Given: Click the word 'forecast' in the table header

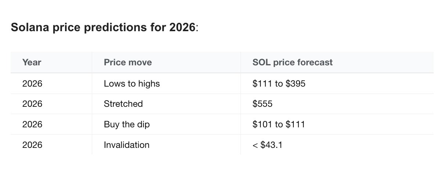Looking at the screenshot, I should [x=315, y=62].
